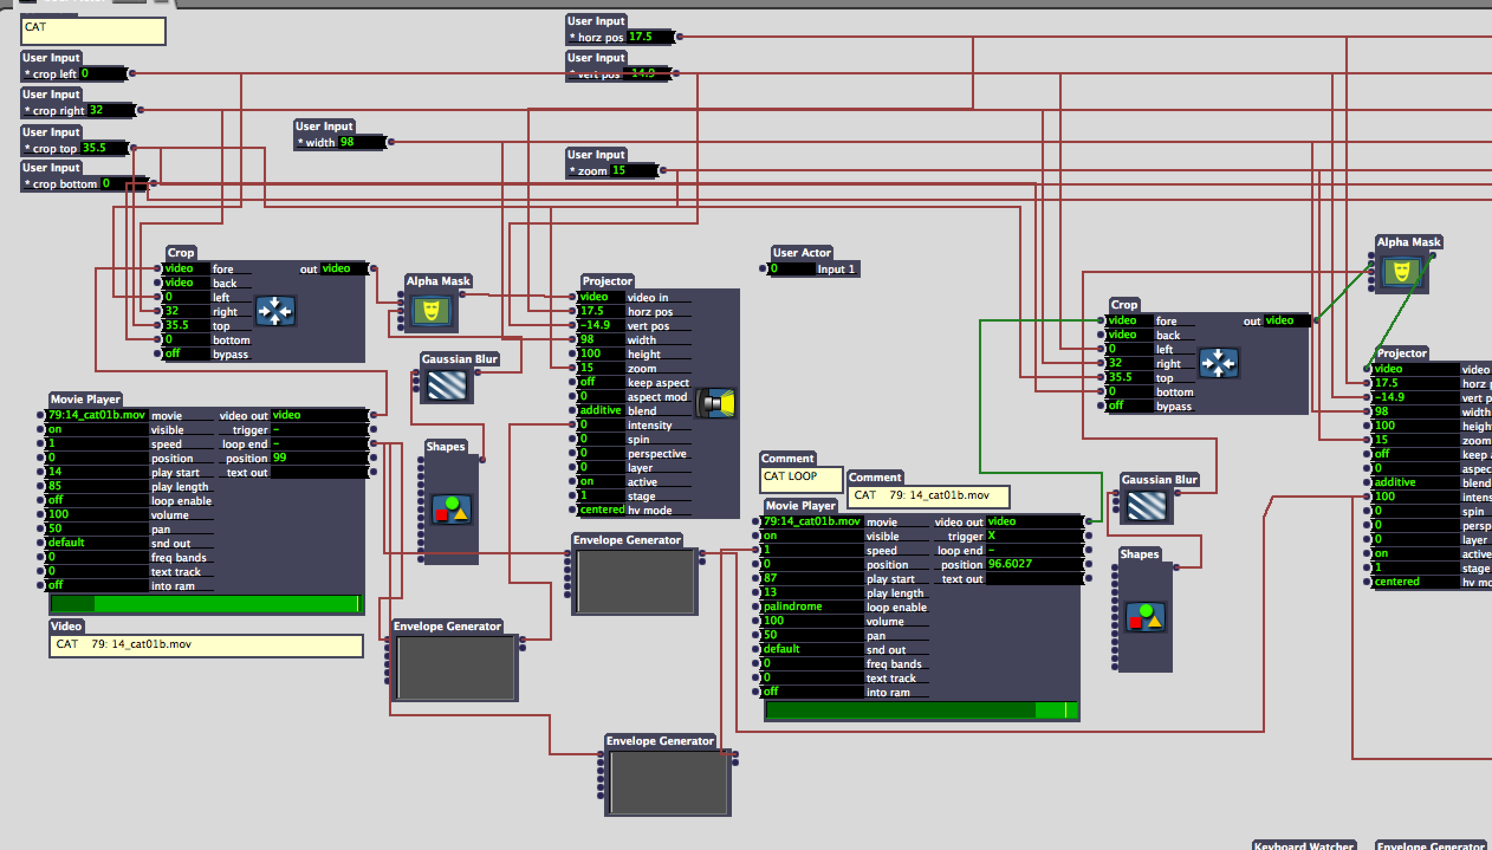Click play start value 14 in left Movie Player
Image resolution: width=1492 pixels, height=850 pixels.
click(x=98, y=472)
